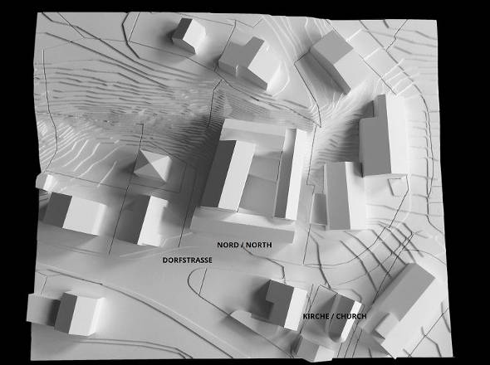Click the long bar building above NORD / NORTH
This screenshot has width=490, height=365.
pos(243,226)
